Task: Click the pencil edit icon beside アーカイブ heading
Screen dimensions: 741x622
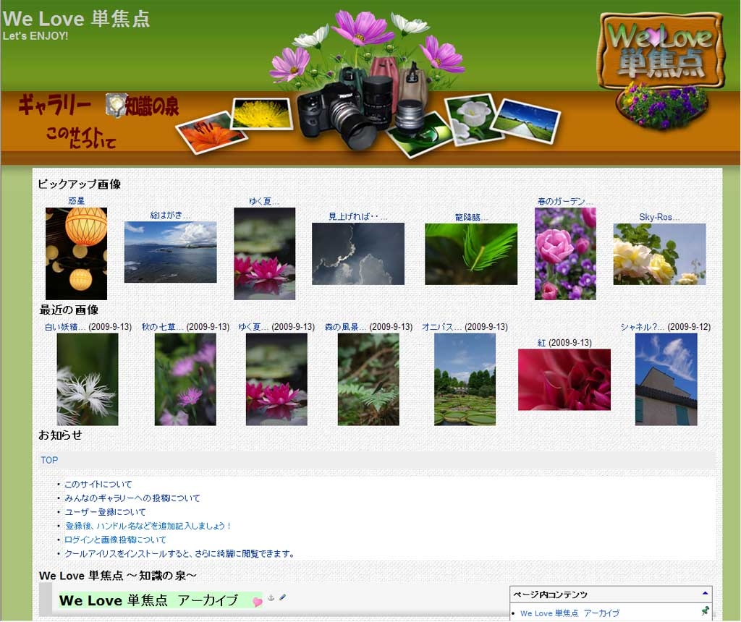Action: tap(283, 597)
